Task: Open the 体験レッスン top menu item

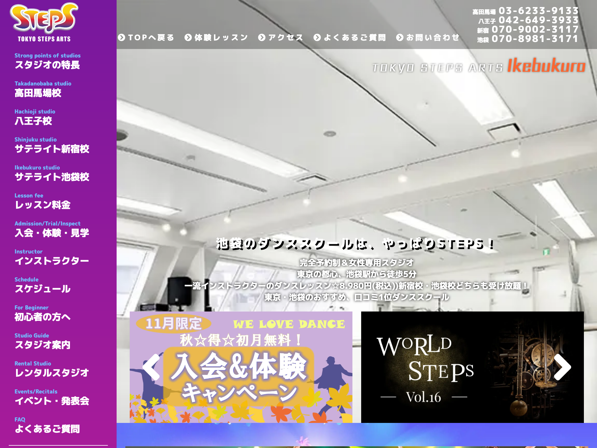Action: (x=221, y=38)
